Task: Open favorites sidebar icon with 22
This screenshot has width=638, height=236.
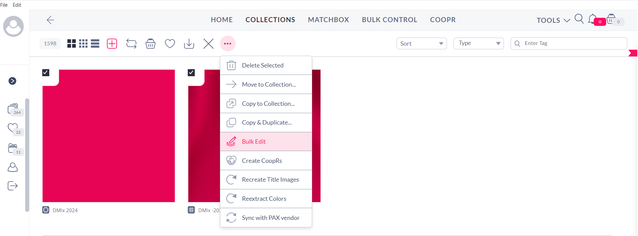Action: point(13,128)
